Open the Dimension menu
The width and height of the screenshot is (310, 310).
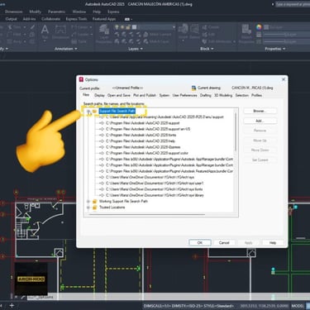14,12
